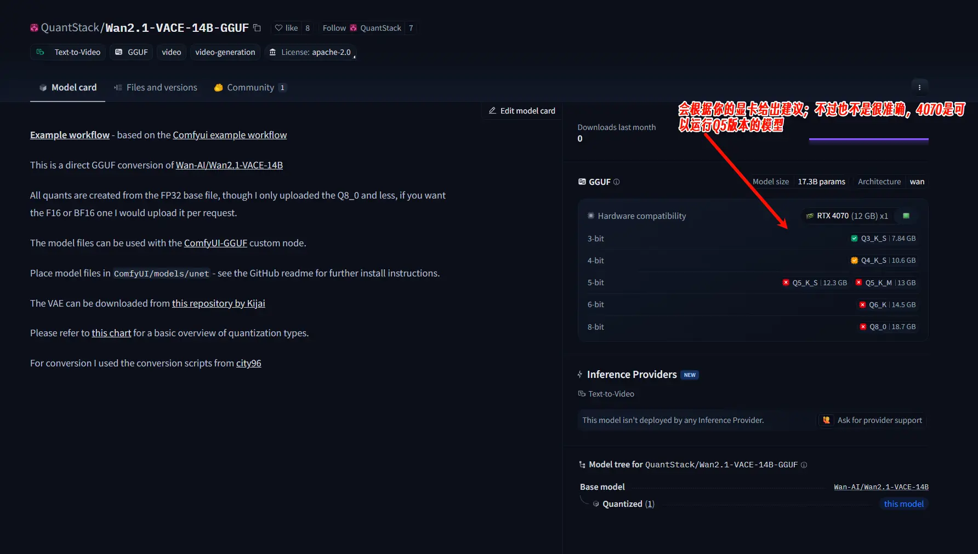Click the Model size 17.3B params badge
Screen dimensions: 978x554
799,182
